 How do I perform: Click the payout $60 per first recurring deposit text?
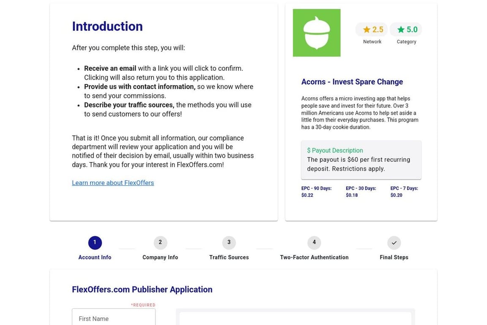(x=358, y=164)
